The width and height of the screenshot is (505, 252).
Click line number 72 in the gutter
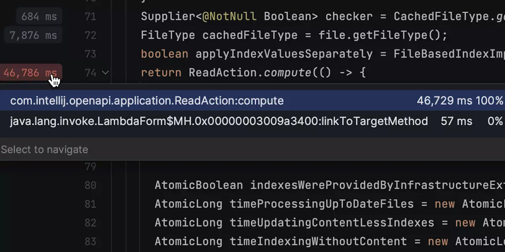coord(90,35)
